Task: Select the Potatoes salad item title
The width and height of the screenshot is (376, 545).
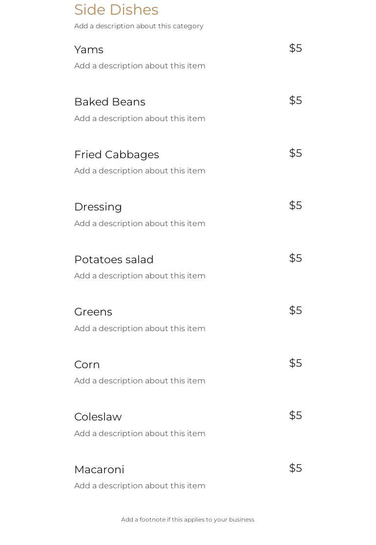Action: 114,260
